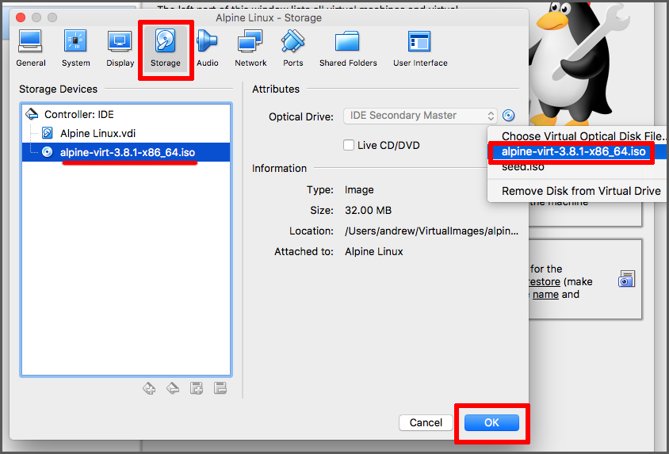The width and height of the screenshot is (669, 454).
Task: Choose Remove Disk from Virtual Drive
Action: click(578, 191)
